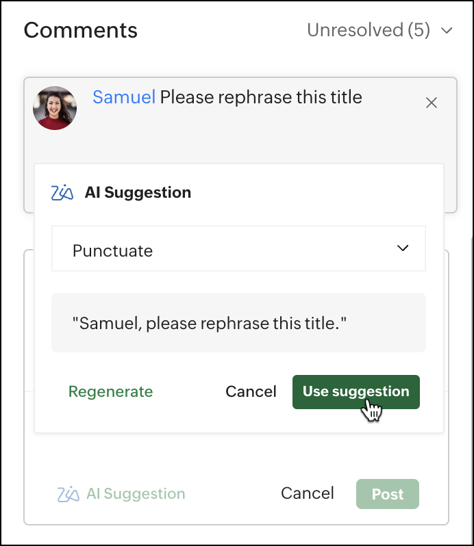The width and height of the screenshot is (474, 546).
Task: Open the Unresolved (5) comments filter
Action: pos(369,31)
